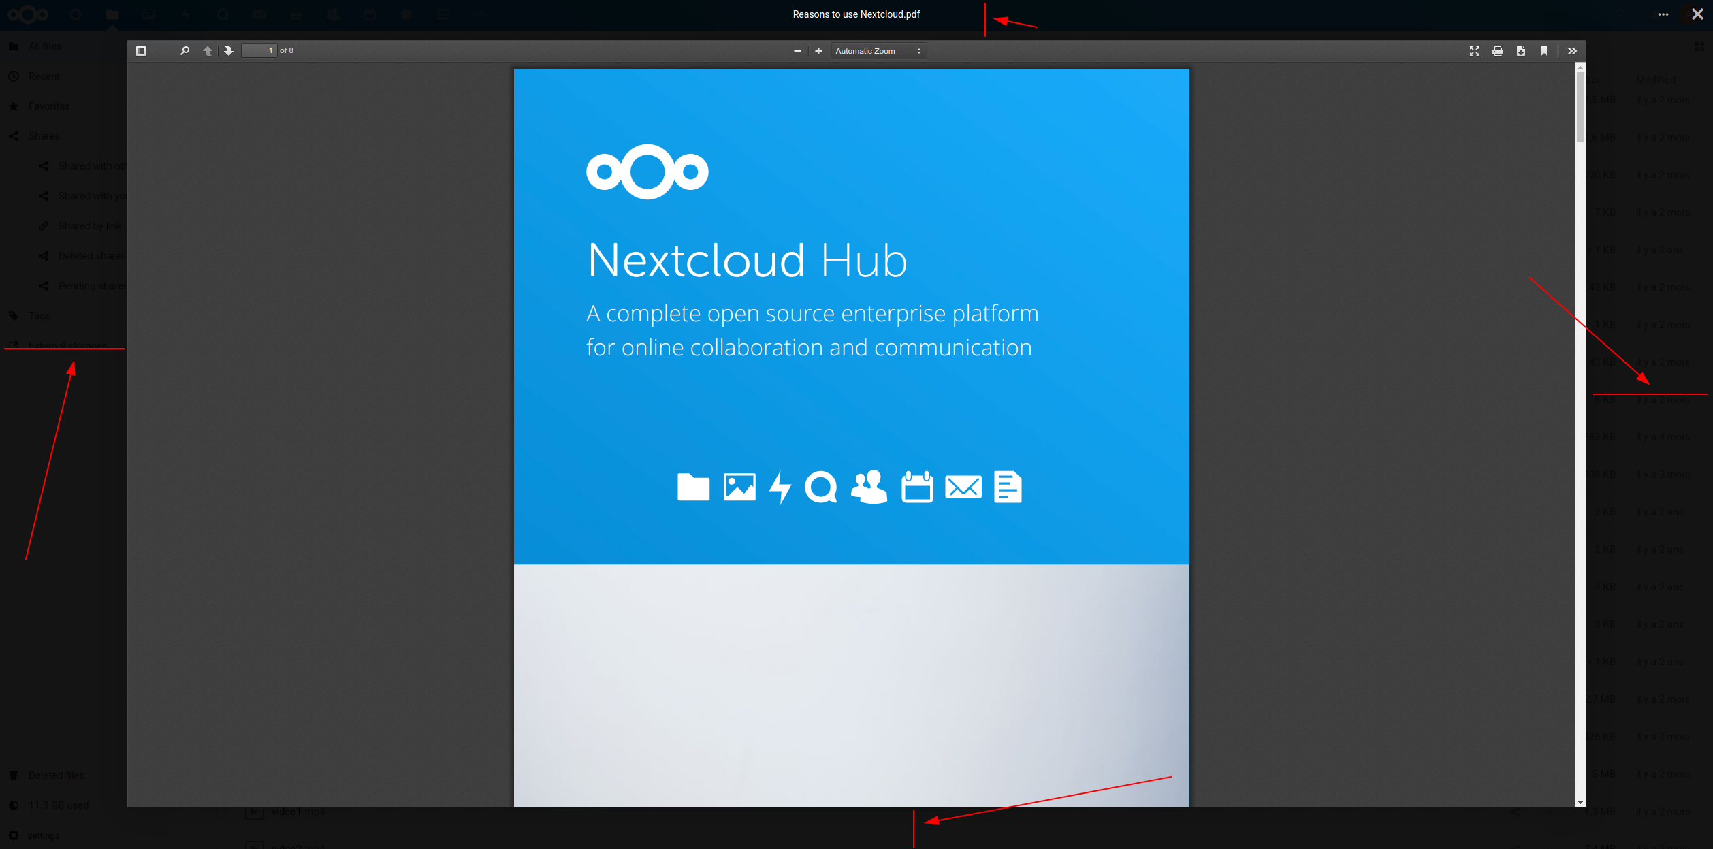Zoom in with the plus button
This screenshot has height=849, width=1713.
coord(818,51)
